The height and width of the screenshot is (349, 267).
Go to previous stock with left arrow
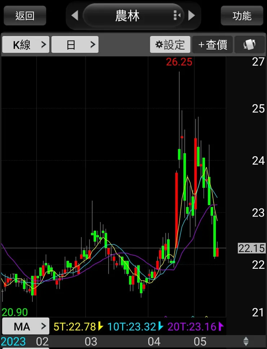75,15
